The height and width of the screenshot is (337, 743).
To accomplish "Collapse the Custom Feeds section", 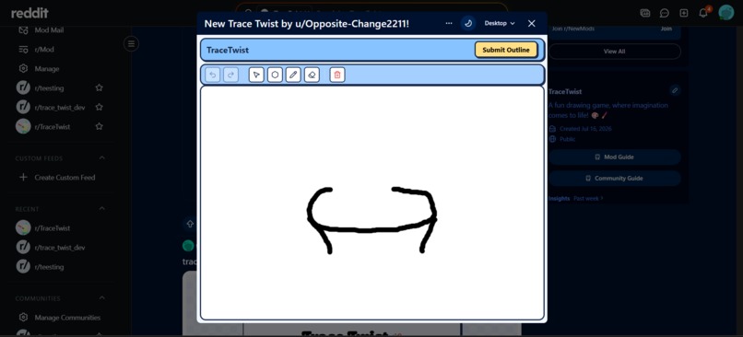I will pyautogui.click(x=102, y=158).
